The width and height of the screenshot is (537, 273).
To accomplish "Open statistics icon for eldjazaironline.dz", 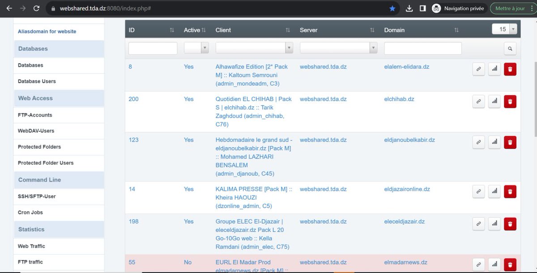I will click(494, 192).
